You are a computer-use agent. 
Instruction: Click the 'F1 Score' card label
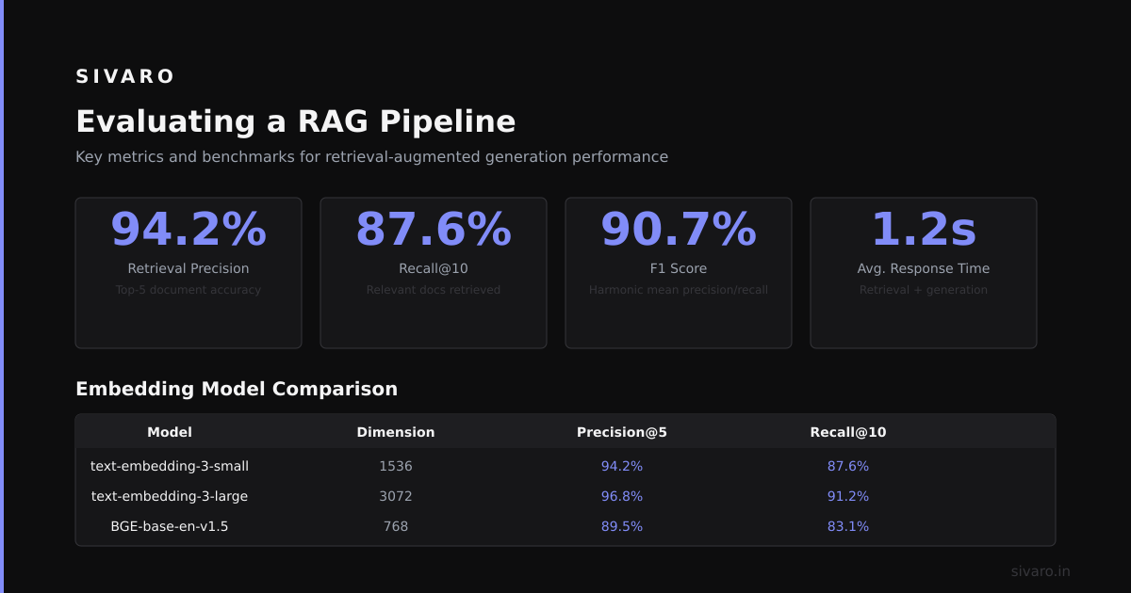pyautogui.click(x=679, y=268)
